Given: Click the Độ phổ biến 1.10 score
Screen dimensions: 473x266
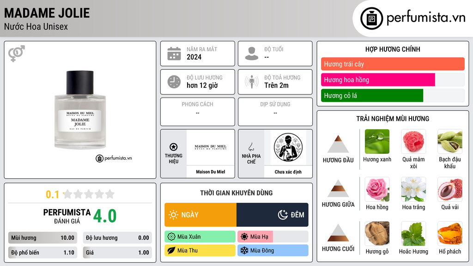Looking at the screenshot, I should pos(42,253).
